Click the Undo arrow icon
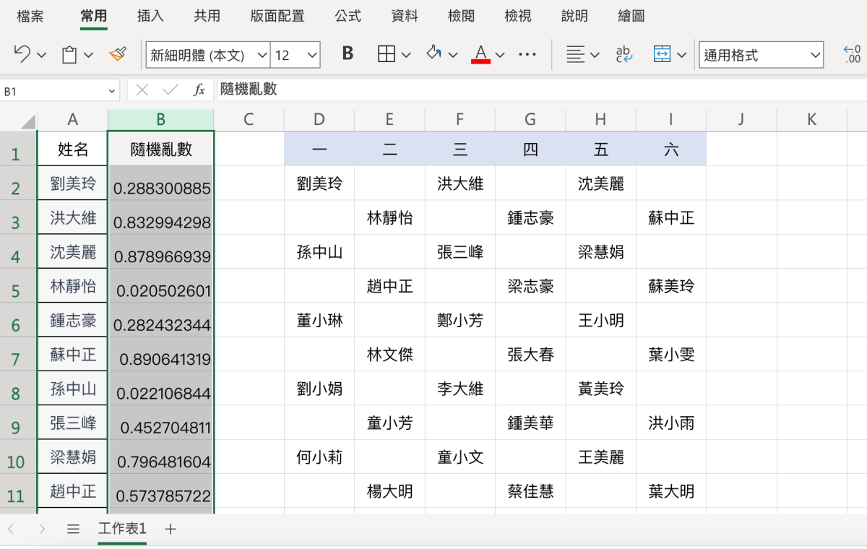This screenshot has width=867, height=549. [22, 54]
